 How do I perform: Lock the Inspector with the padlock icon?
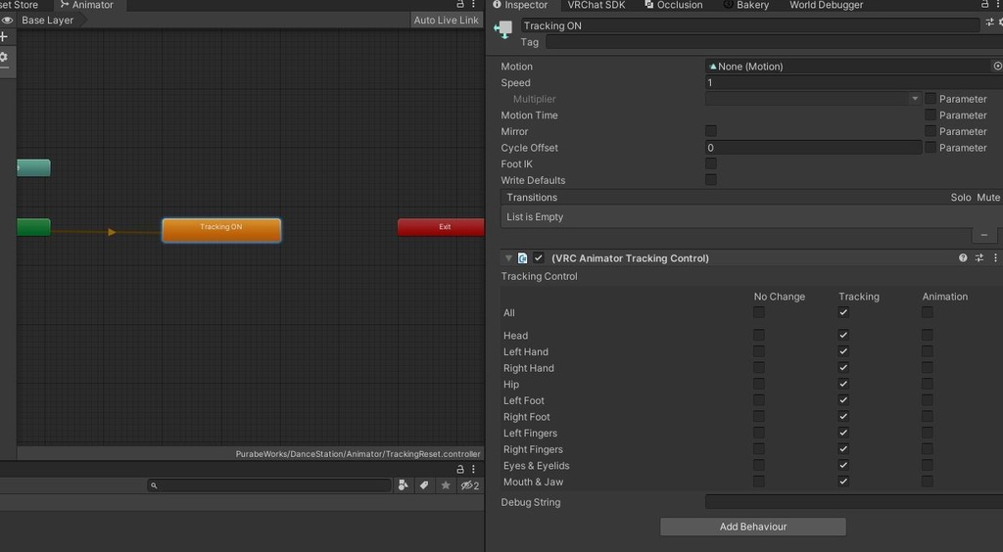pyautogui.click(x=985, y=5)
